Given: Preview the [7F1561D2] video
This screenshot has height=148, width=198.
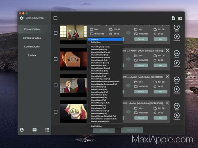Looking at the screenshot, I should [x=177, y=63].
